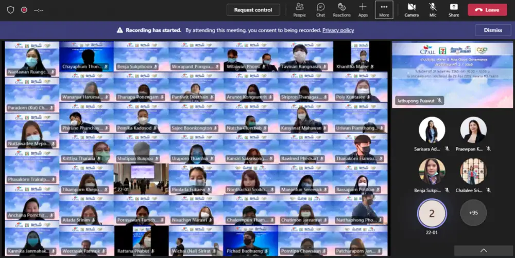Screen dimensions: 515x258
Task: Dismiss the recording notification banner
Action: click(492, 30)
